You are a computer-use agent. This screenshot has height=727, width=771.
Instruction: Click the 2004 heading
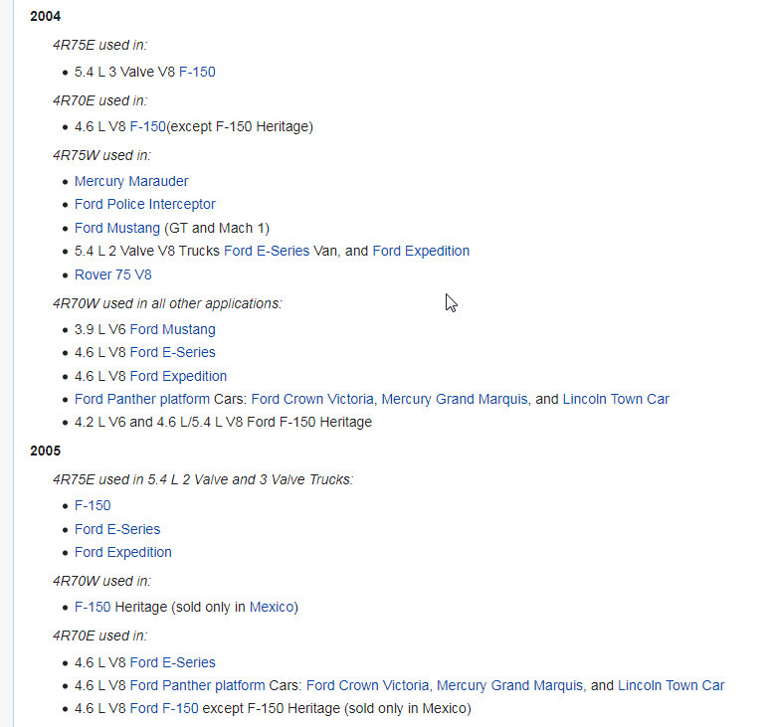tap(45, 16)
